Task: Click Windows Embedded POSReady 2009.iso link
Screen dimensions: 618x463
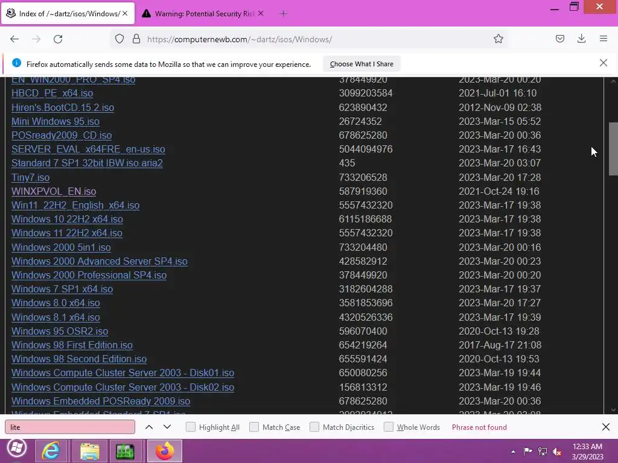Action: [101, 401]
